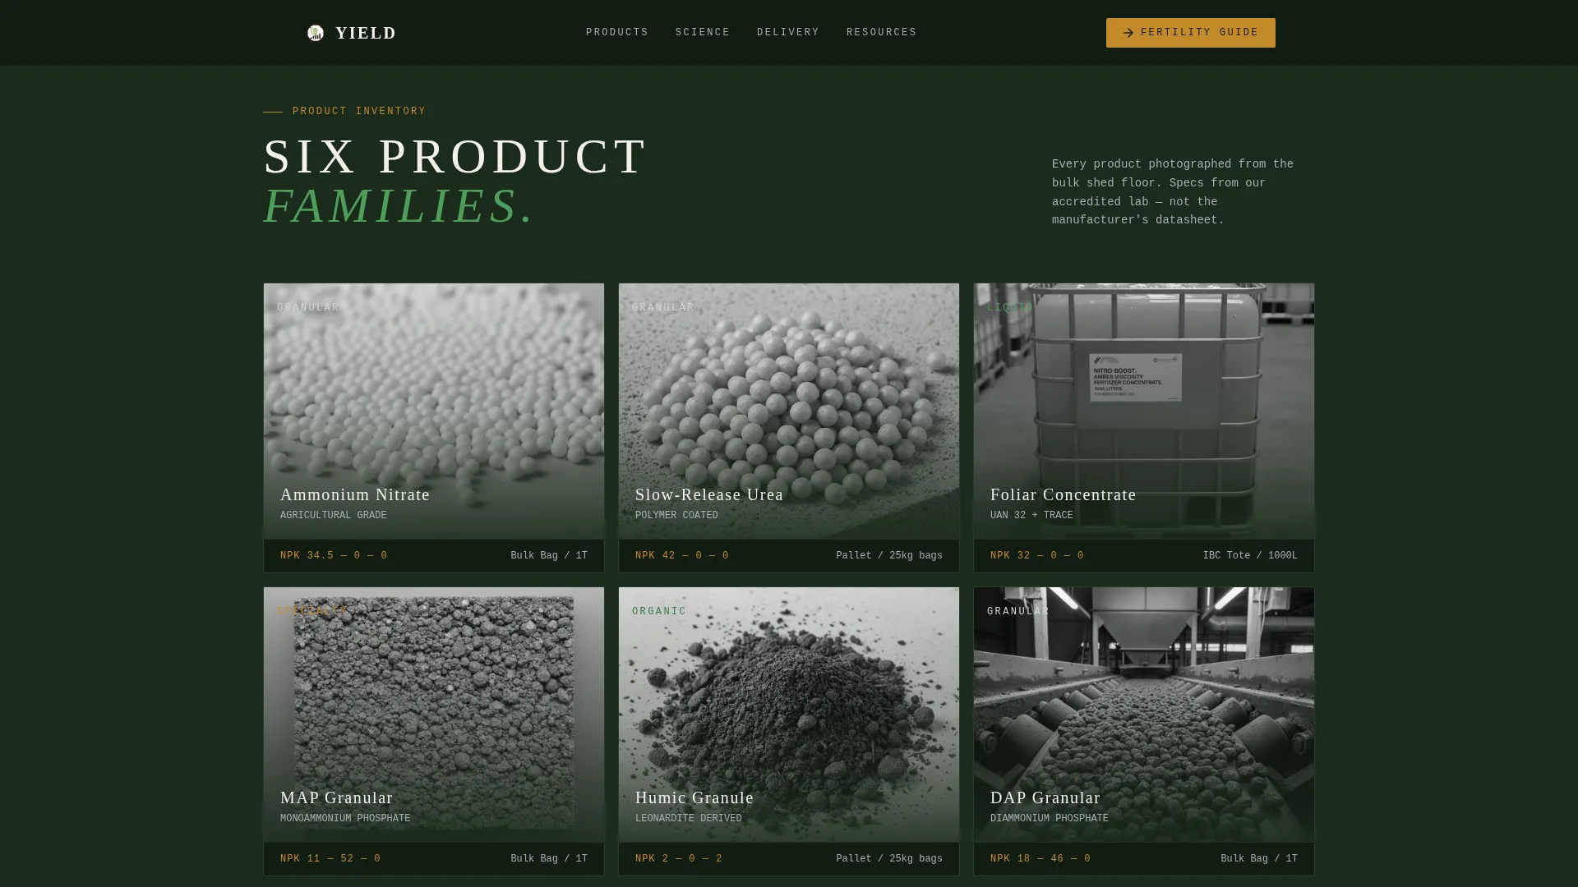This screenshot has width=1578, height=887.
Task: Click the Agricultural Grade subtitle
Action: 334,516
